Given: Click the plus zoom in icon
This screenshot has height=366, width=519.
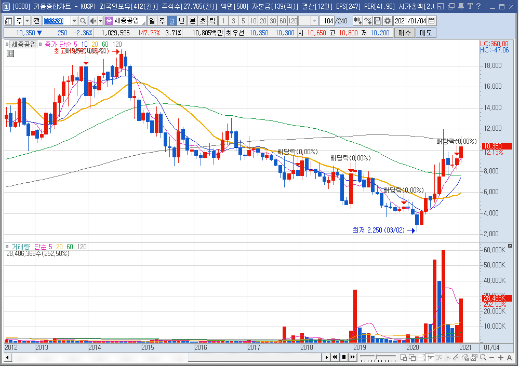Looking at the screenshot, I should (x=500, y=357).
